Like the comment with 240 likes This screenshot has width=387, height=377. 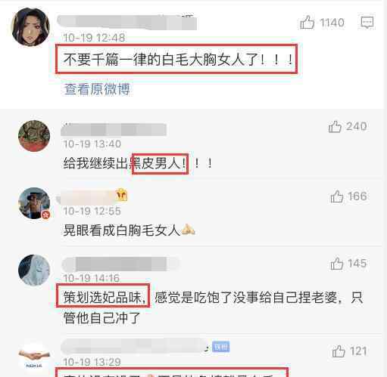335,126
